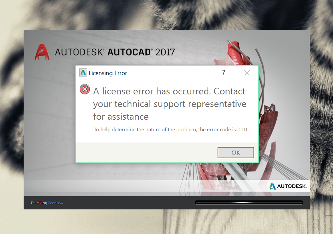Image resolution: width=333 pixels, height=234 pixels.
Task: Close the Licensing Error dialog with X
Action: click(247, 73)
